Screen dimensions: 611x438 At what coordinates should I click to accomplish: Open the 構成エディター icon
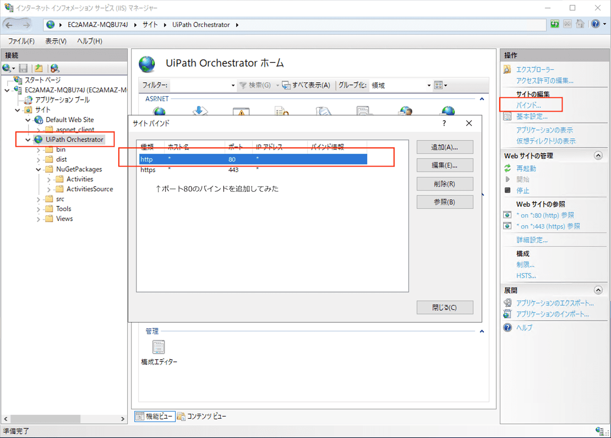(x=159, y=347)
